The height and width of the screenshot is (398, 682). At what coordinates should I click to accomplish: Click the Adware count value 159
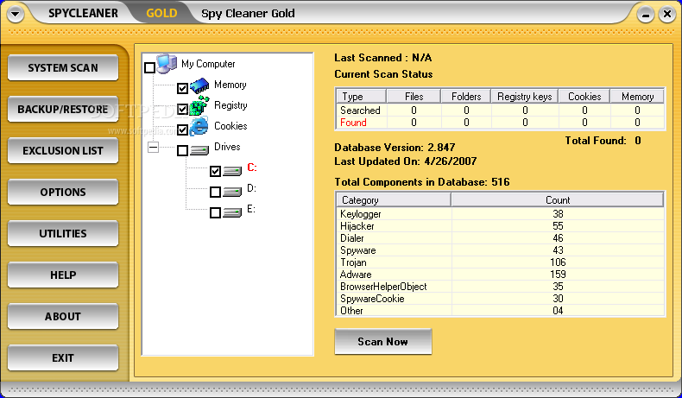(x=558, y=275)
